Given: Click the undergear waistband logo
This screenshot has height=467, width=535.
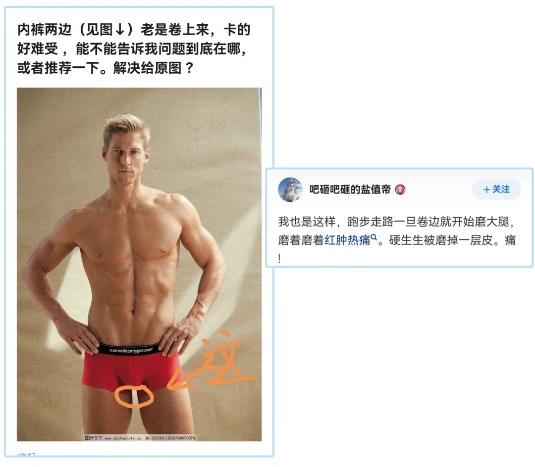Looking at the screenshot, I should (x=131, y=350).
